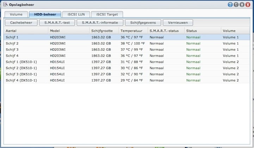Click the Schijfgegevens button
The width and height of the screenshot is (254, 148).
click(x=143, y=23)
